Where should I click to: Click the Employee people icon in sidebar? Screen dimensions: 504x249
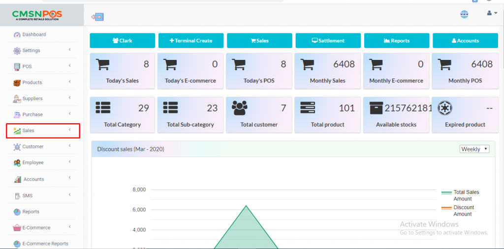(x=17, y=163)
